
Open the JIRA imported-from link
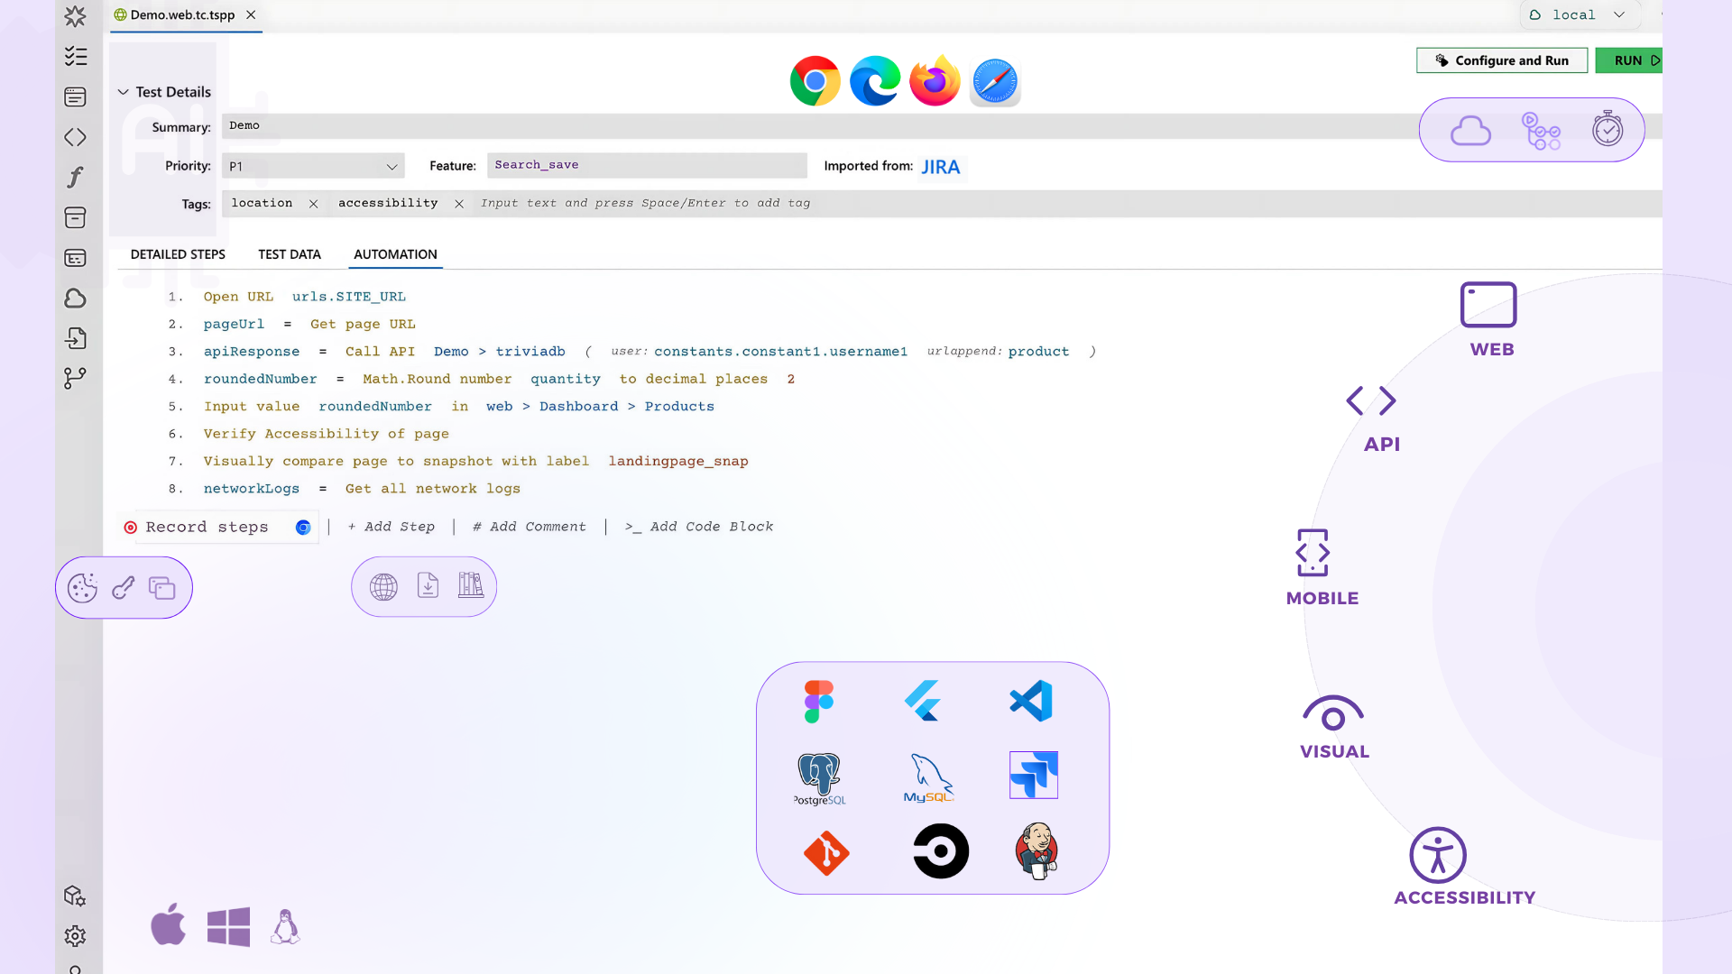(941, 167)
